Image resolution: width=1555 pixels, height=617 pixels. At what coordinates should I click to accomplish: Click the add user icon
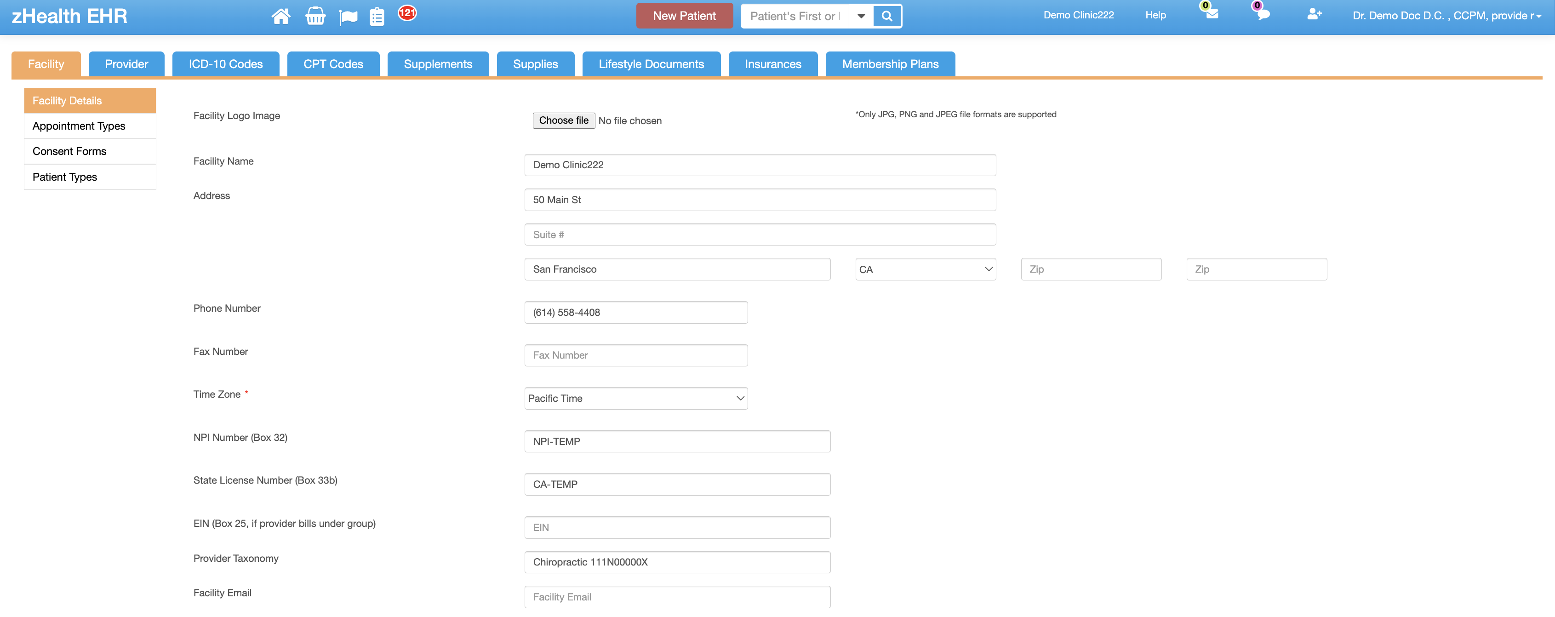tap(1314, 14)
